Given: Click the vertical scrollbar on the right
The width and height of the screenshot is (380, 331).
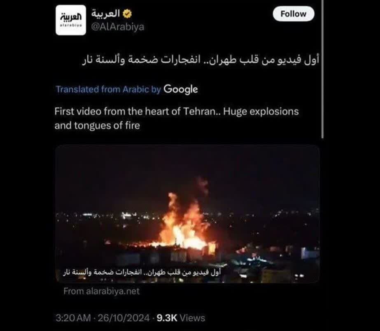Looking at the screenshot, I should coord(322,69).
